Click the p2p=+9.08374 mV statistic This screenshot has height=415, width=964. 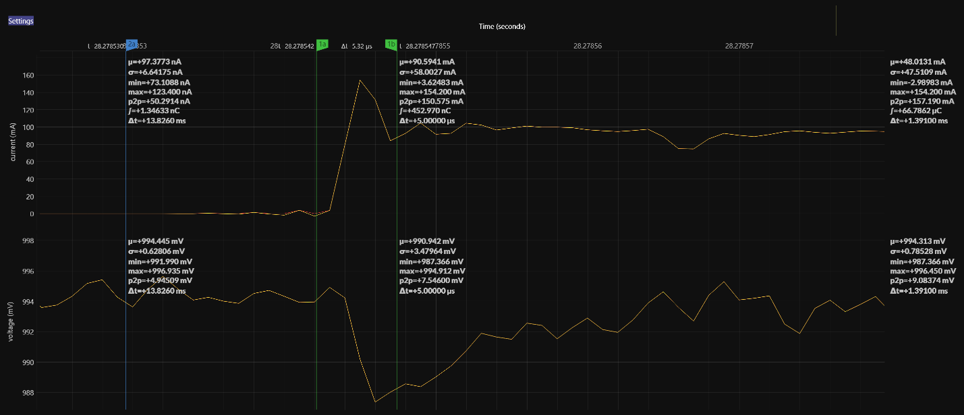click(922, 280)
